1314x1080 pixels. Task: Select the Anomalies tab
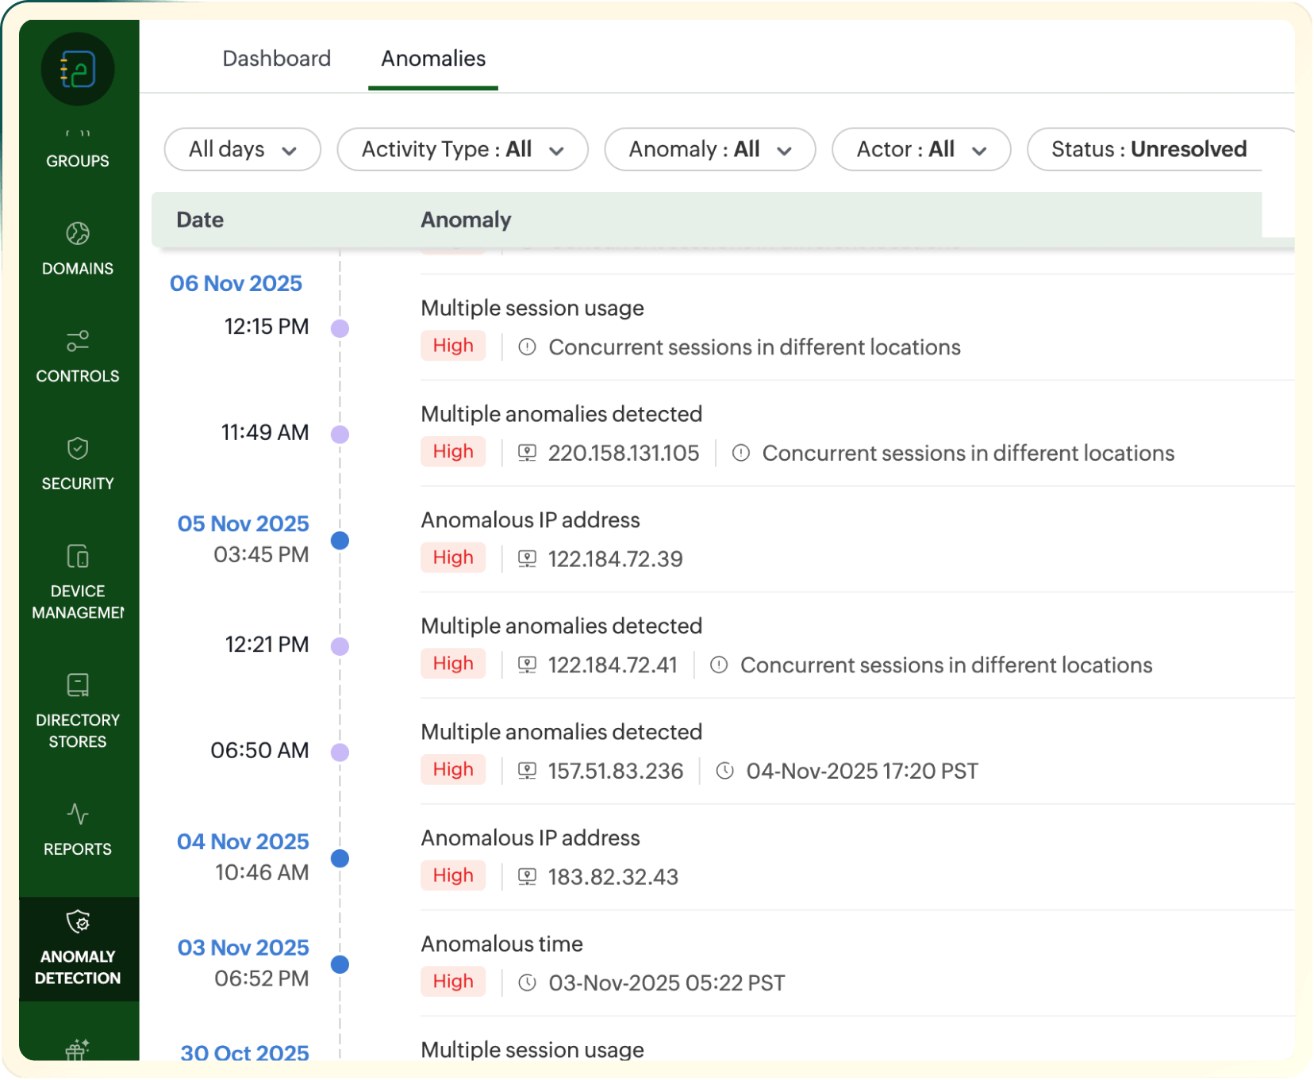click(432, 58)
